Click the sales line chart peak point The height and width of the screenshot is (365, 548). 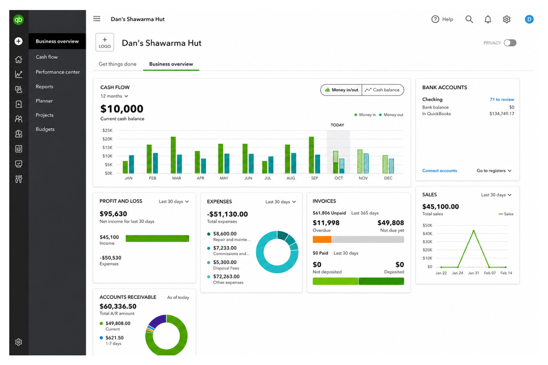[473, 231]
